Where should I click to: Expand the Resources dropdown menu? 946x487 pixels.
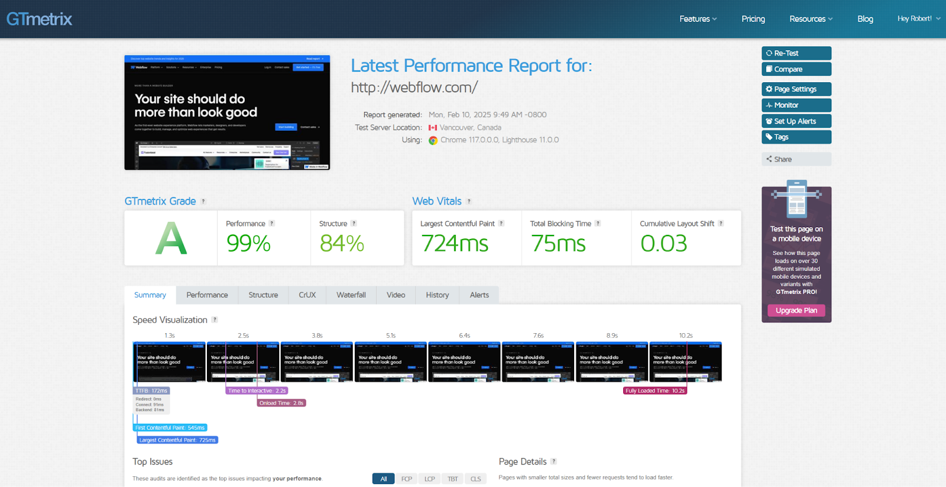tap(811, 19)
